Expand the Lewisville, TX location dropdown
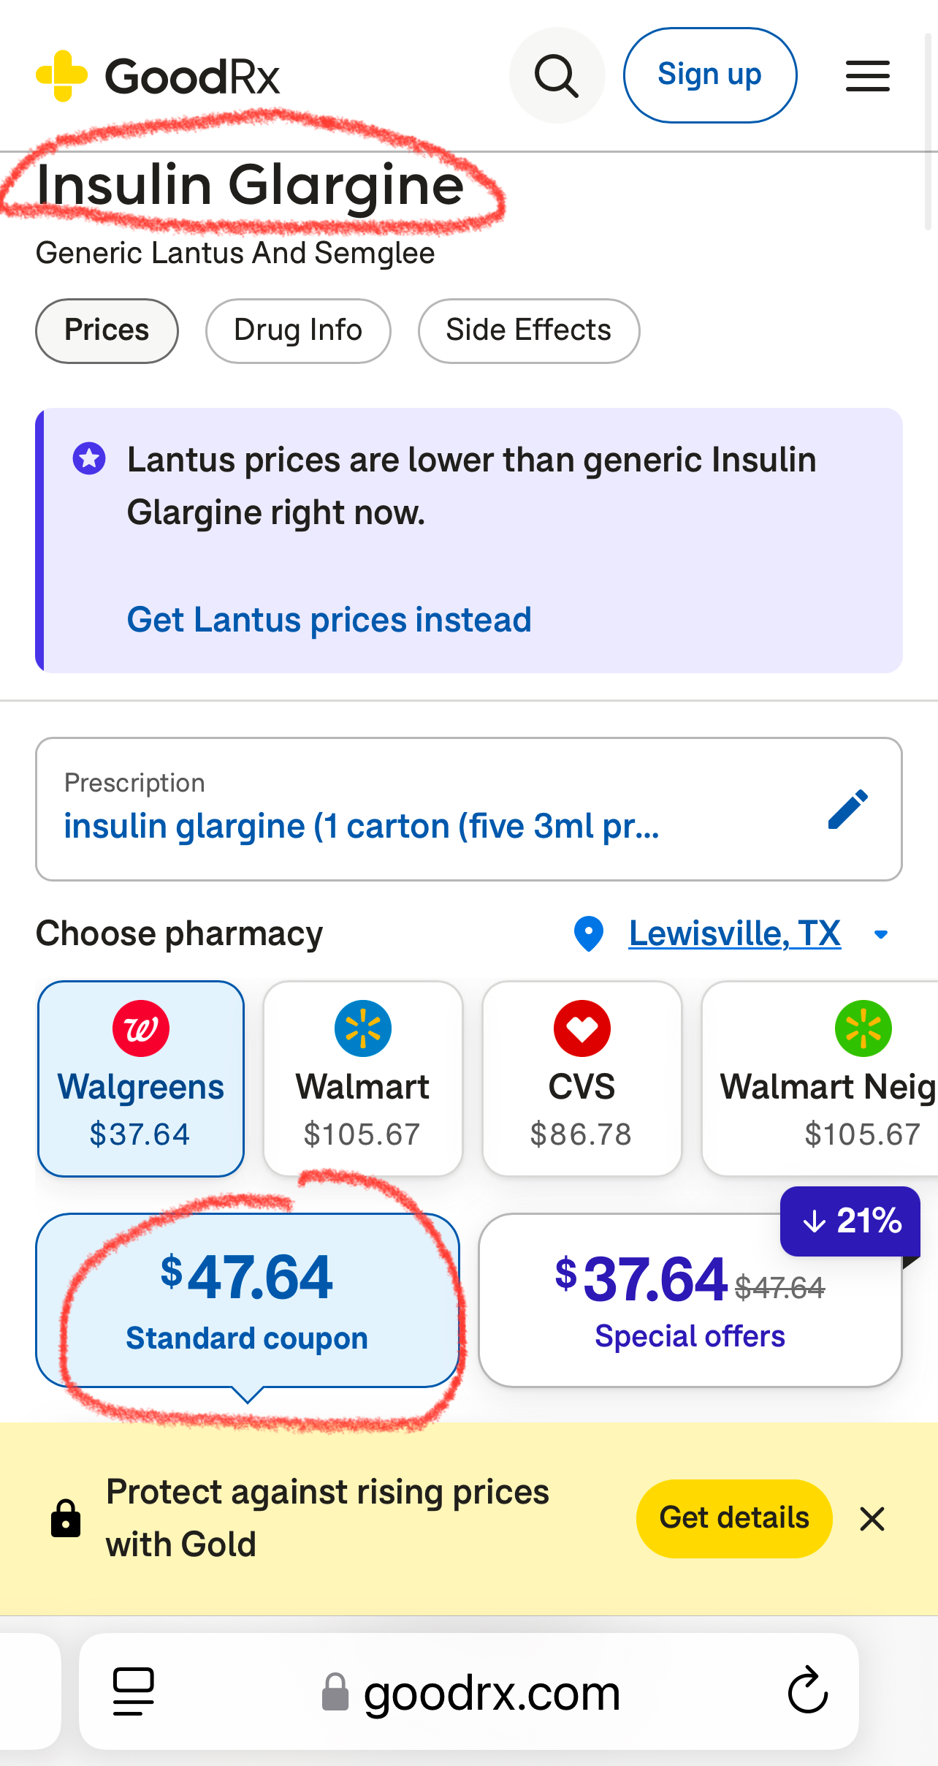The height and width of the screenshot is (1766, 938). pyautogui.click(x=881, y=934)
